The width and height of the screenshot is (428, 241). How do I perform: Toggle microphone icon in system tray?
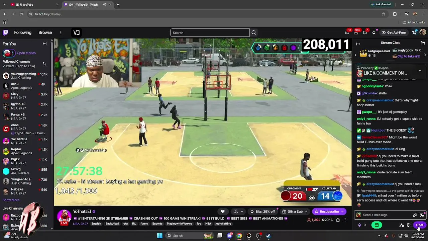pyautogui.click(x=393, y=236)
